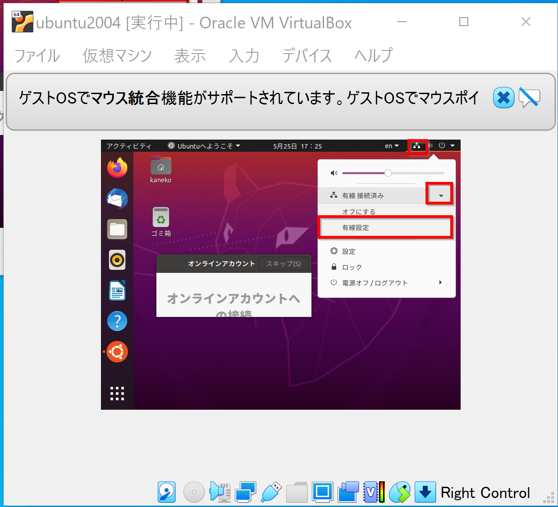Show Applications grid in the dock

click(117, 394)
